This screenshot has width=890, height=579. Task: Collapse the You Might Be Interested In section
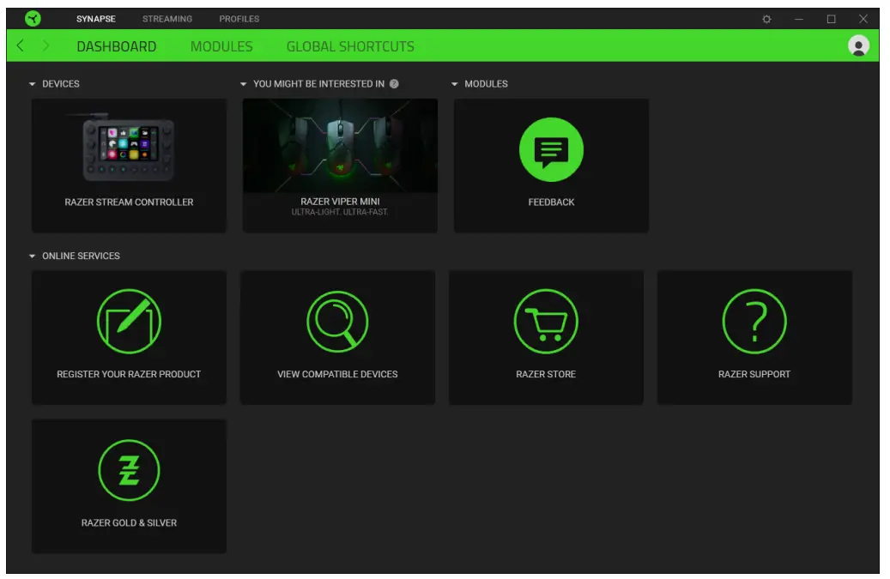tap(244, 84)
